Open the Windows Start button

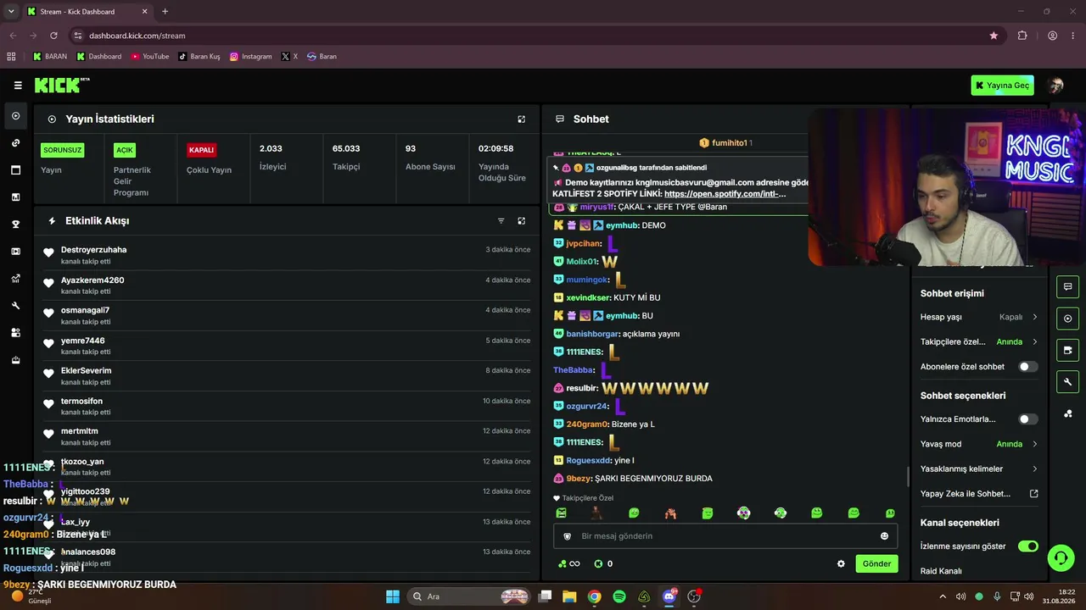click(x=393, y=596)
